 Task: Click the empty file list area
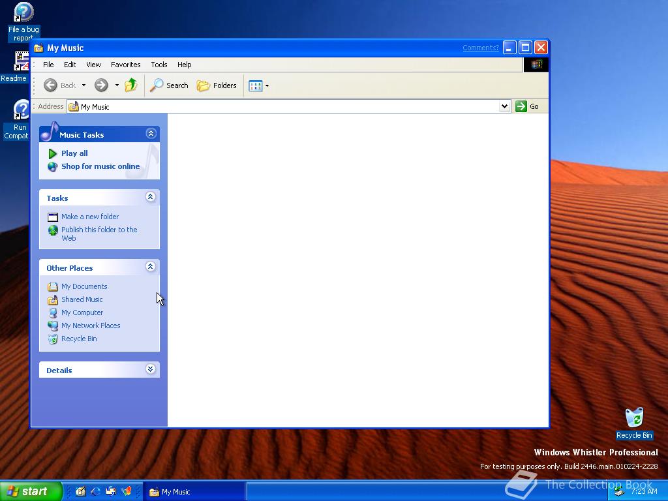(x=358, y=269)
